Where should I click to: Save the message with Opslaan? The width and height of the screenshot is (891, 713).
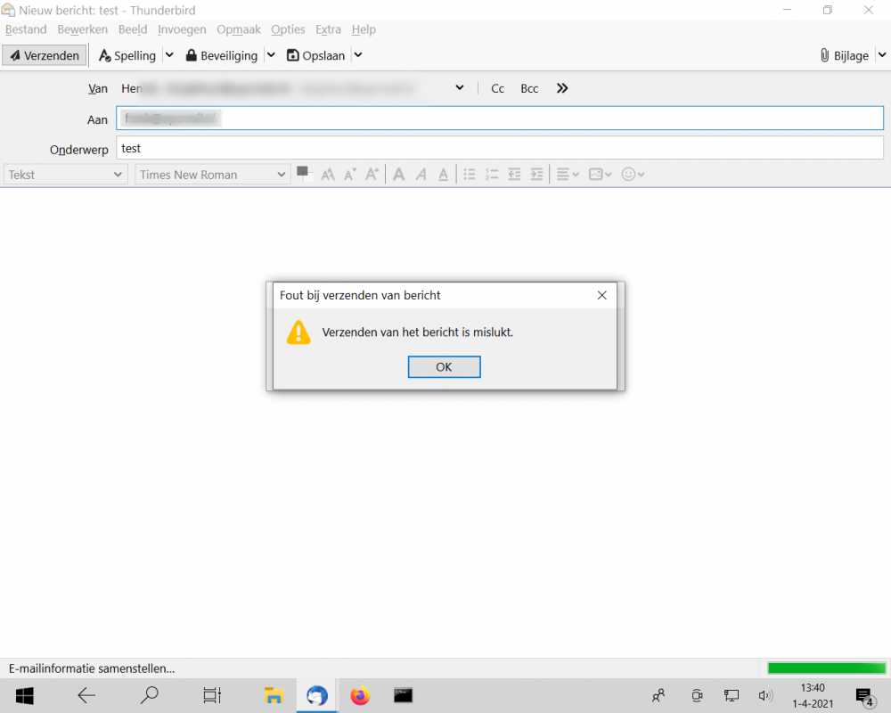click(x=316, y=55)
